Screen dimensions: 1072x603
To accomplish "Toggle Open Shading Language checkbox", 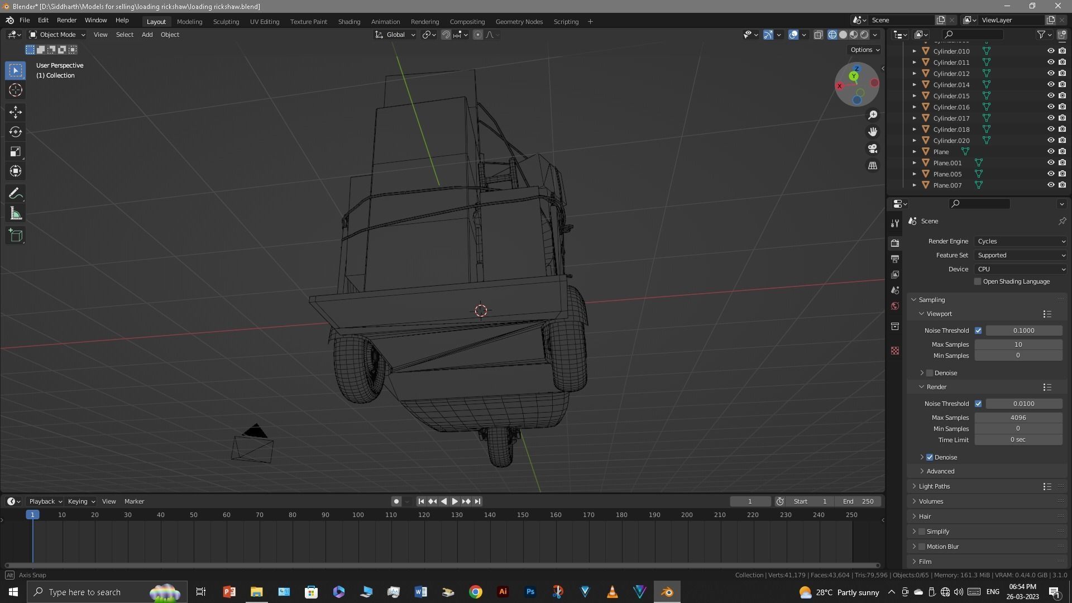I will point(978,282).
